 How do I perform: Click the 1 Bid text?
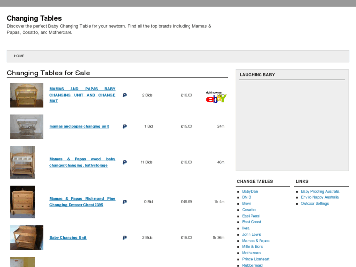pyautogui.click(x=149, y=126)
